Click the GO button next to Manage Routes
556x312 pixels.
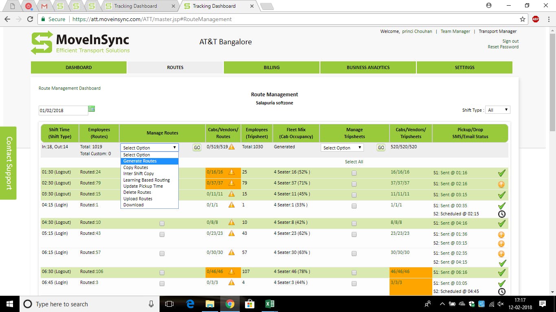click(196, 147)
